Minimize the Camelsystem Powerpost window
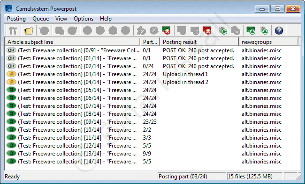 click(x=262, y=9)
